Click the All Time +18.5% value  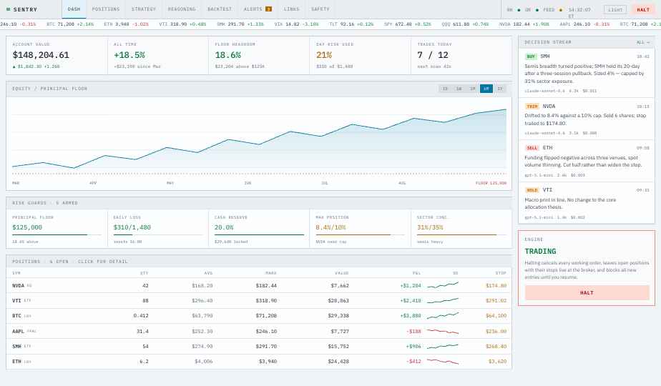point(129,55)
